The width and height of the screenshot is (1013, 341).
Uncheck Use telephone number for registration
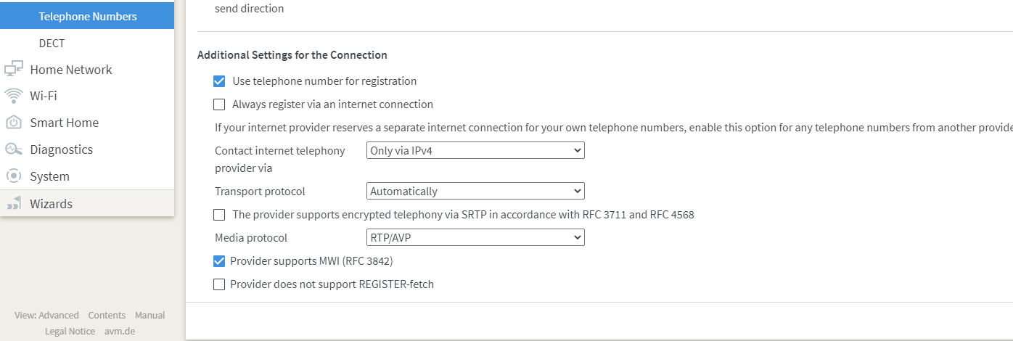[219, 81]
